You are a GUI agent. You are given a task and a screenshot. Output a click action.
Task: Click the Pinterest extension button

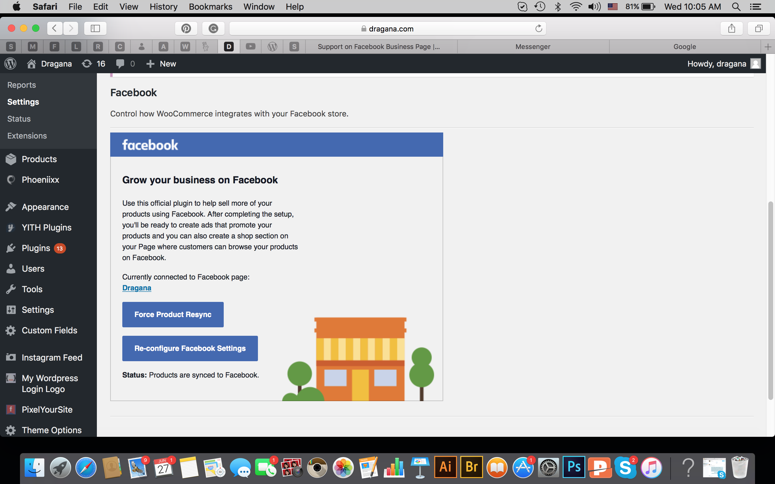(x=186, y=28)
